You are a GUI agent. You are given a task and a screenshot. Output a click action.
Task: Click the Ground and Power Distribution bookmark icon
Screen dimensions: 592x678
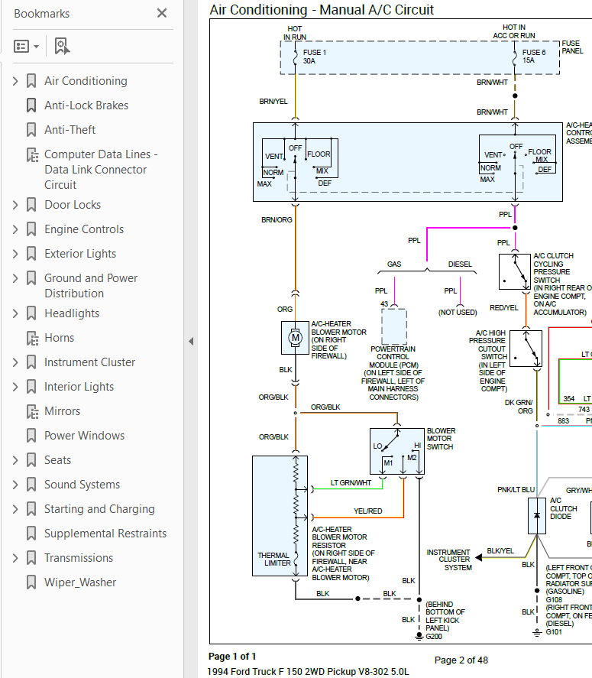[x=31, y=278]
